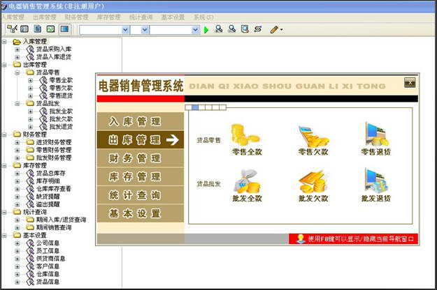The image size is (437, 290).
Task: Click the document-search icon in the toolbar
Action: 245,29
